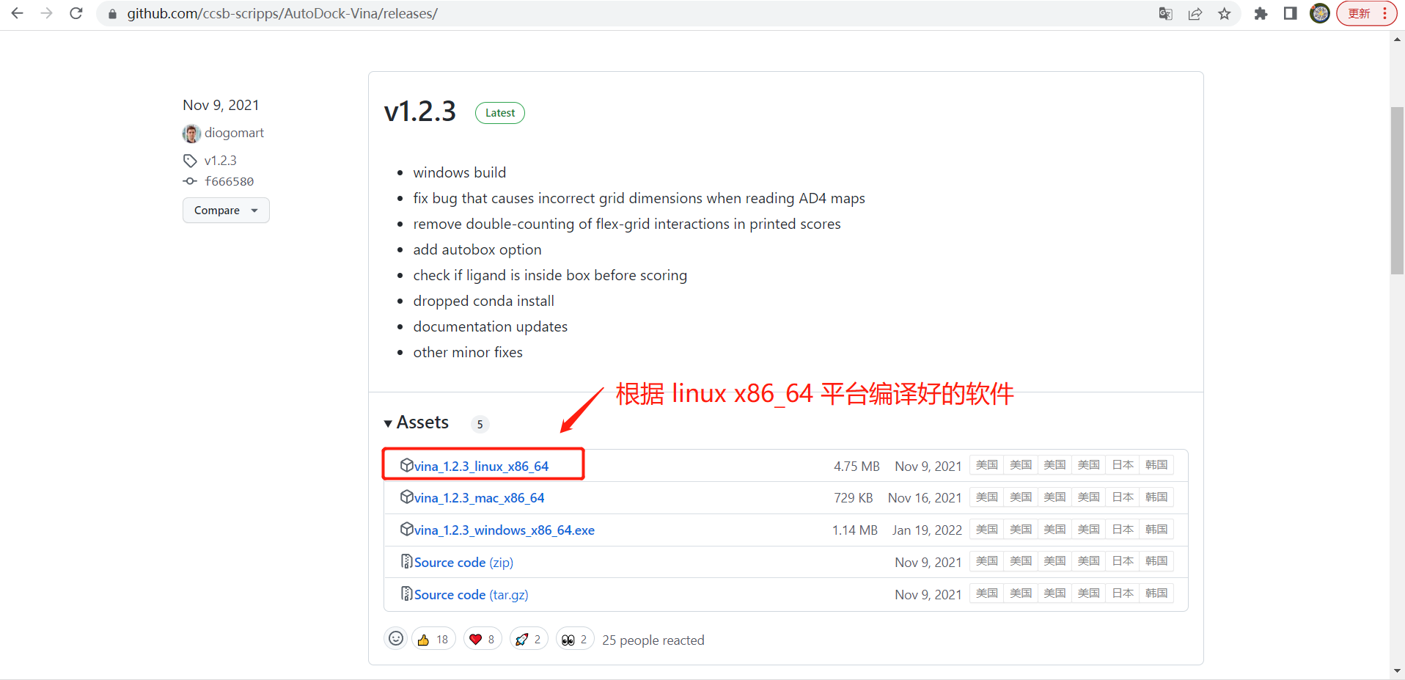Download vina_1.2.3_windows_x86_64.exe
The width and height of the screenshot is (1405, 680).
pyautogui.click(x=504, y=530)
